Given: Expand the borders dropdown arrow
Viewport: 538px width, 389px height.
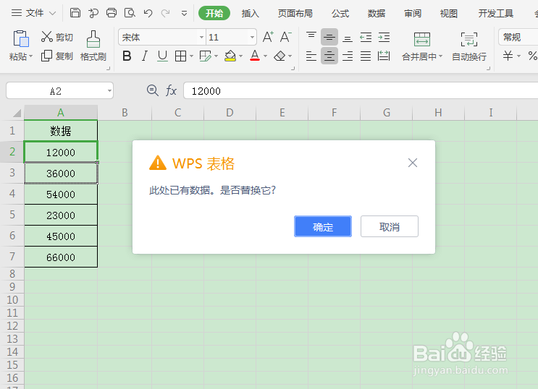Looking at the screenshot, I should point(191,56).
